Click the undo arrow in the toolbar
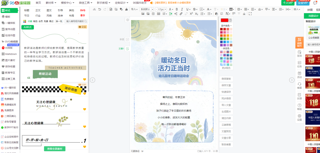This screenshot has width=320, height=153. click(x=100, y=9)
